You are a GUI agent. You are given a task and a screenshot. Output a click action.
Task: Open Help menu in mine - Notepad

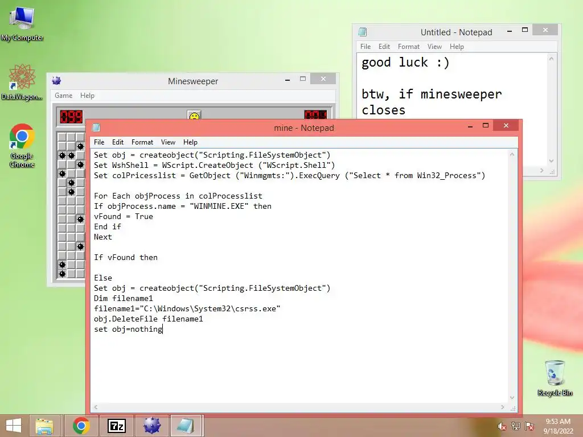[190, 142]
